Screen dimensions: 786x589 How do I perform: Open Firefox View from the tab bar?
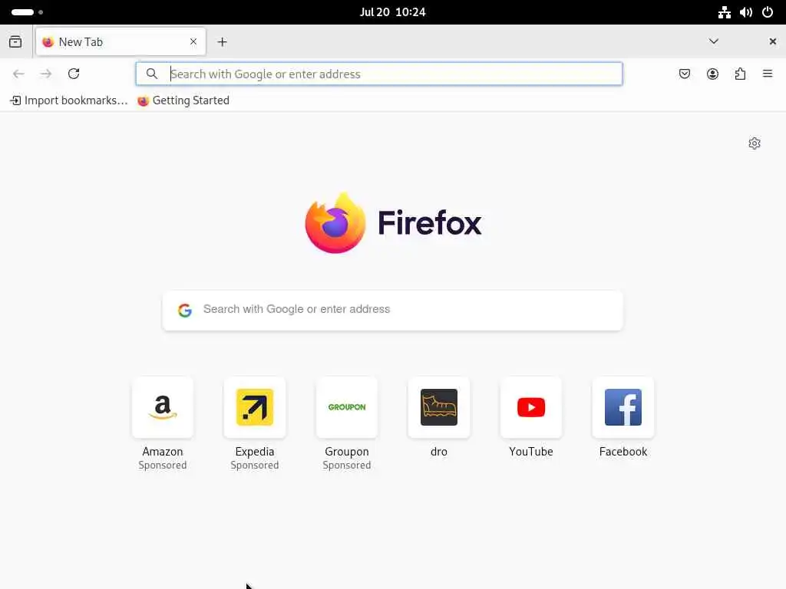(15, 41)
